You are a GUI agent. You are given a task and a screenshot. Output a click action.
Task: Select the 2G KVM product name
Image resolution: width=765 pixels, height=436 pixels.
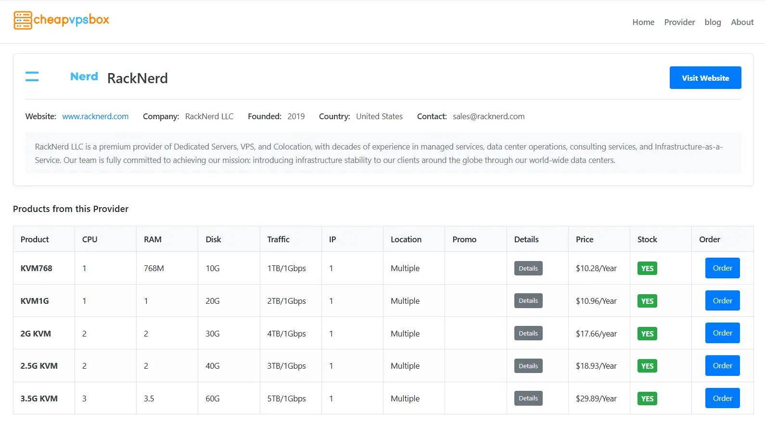click(36, 334)
